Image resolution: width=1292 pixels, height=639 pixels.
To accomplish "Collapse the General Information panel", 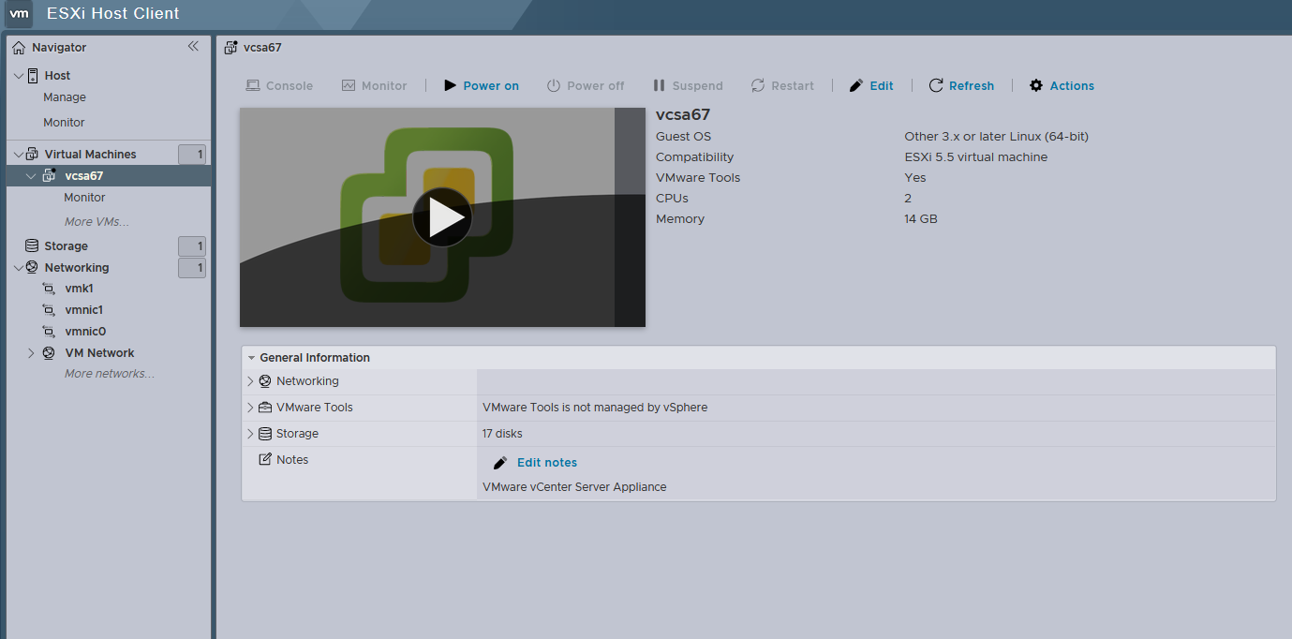I will (251, 358).
